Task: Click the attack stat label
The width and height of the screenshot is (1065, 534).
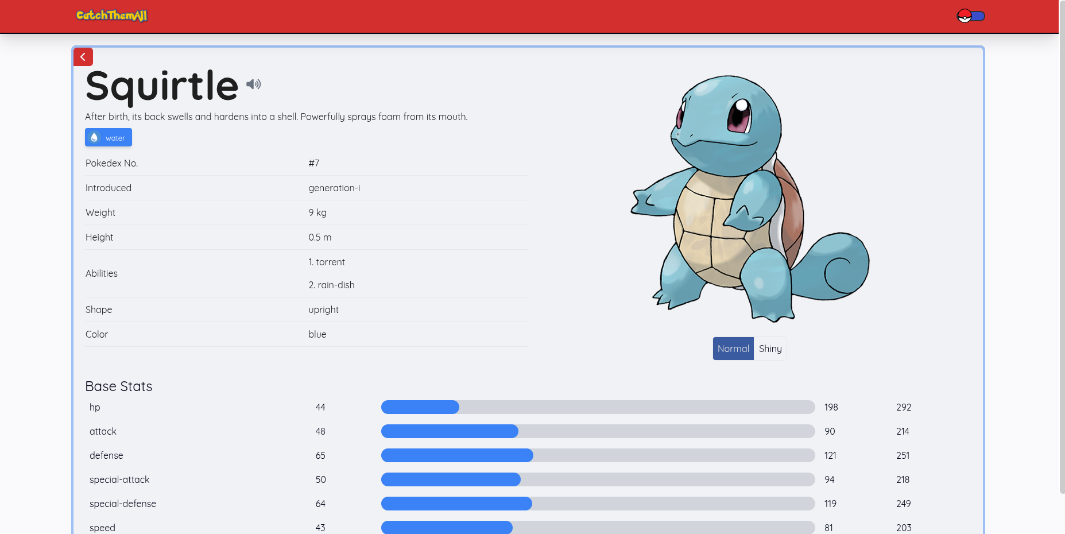Action: [x=103, y=431]
